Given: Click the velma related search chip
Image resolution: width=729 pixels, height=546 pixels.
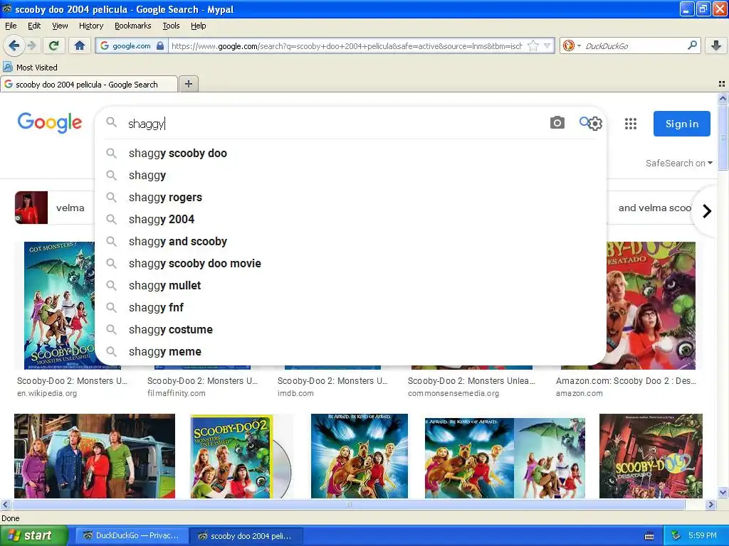Looking at the screenshot, I should coord(54,208).
